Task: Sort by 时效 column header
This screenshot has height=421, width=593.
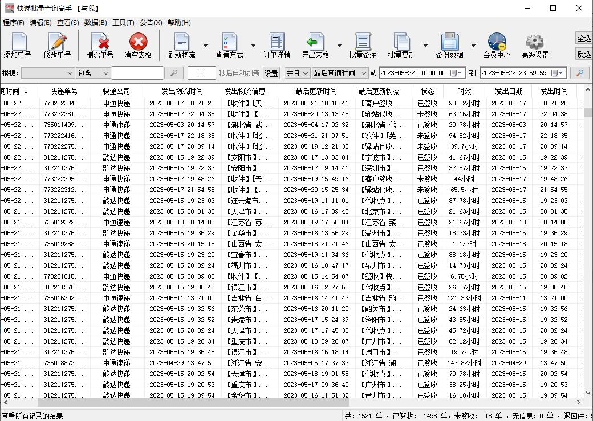Action: [464, 91]
